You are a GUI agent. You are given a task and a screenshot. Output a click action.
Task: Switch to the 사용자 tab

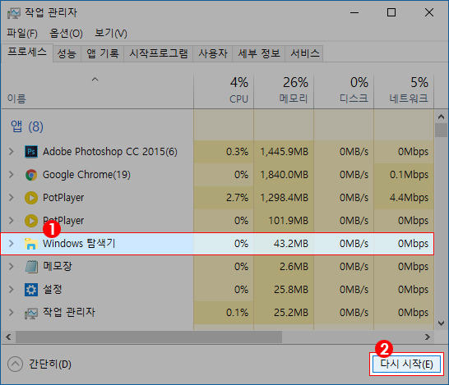click(x=213, y=53)
